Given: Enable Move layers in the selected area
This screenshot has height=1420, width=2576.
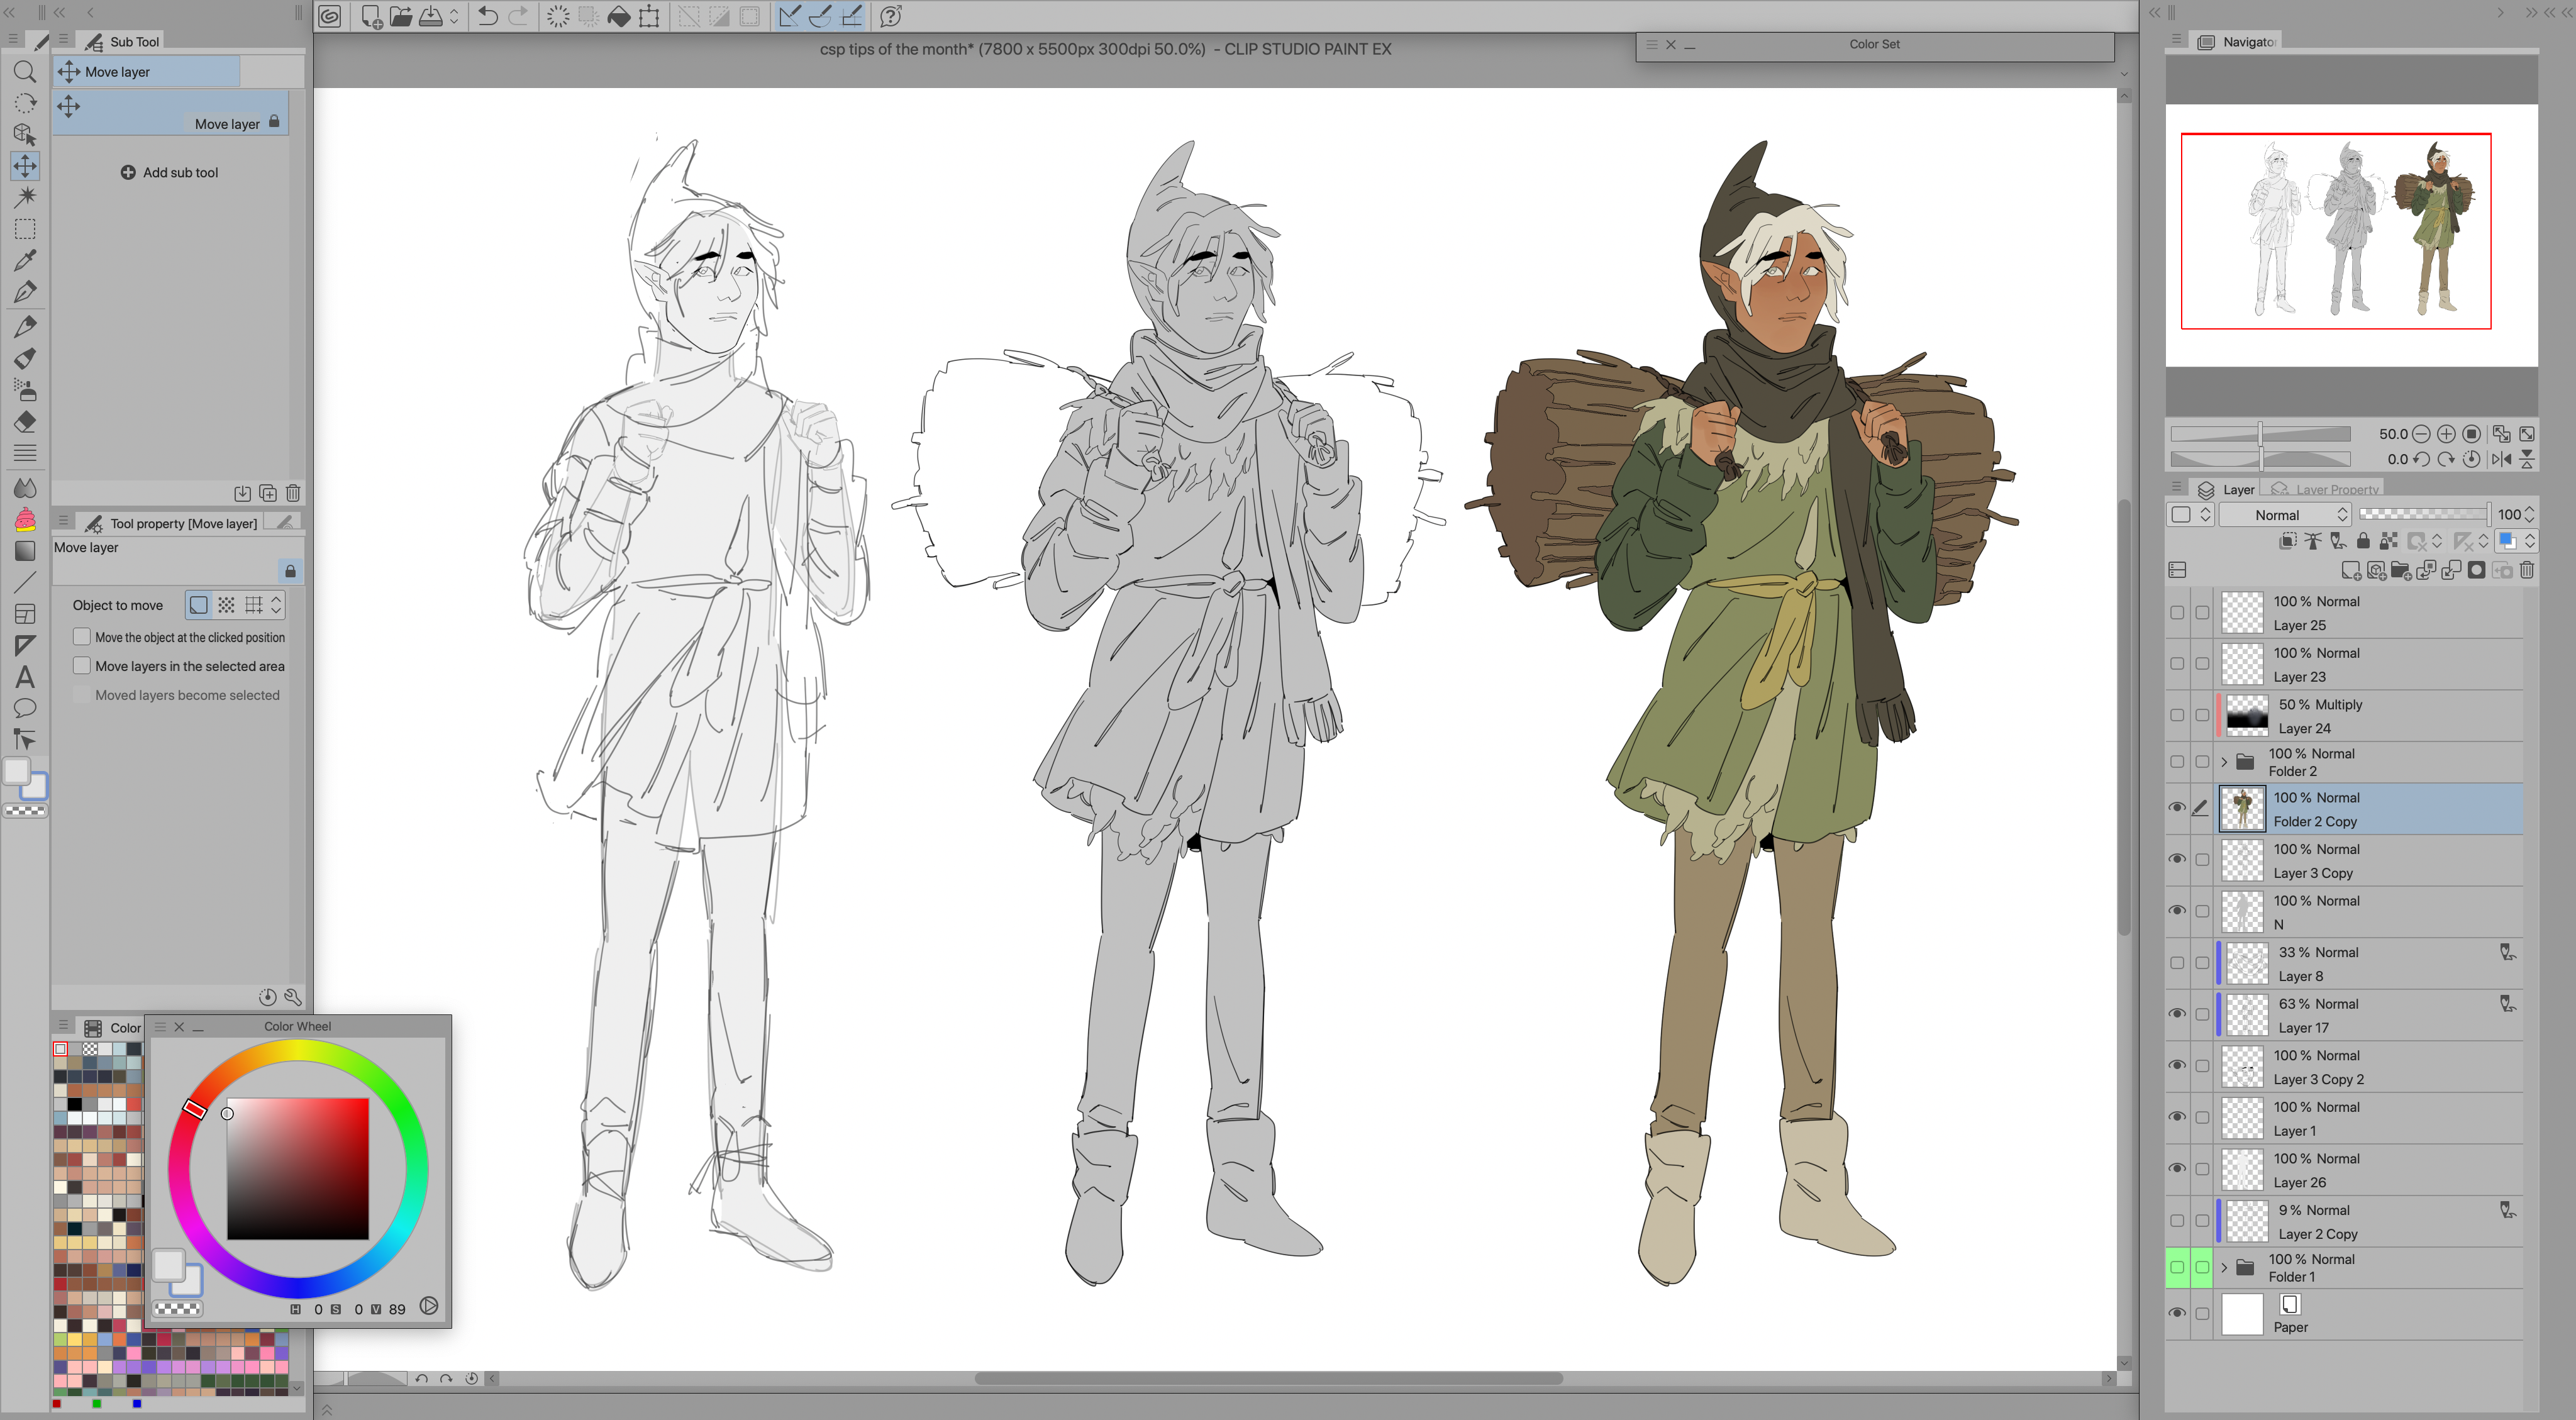Looking at the screenshot, I should [82, 666].
